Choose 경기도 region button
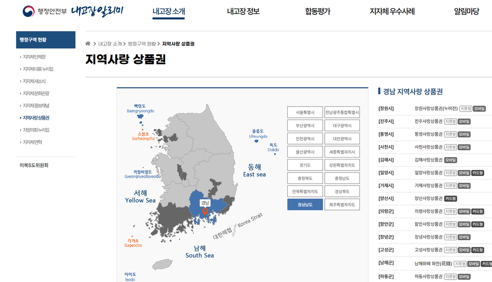Screen dimensions: 492x282 [305, 165]
